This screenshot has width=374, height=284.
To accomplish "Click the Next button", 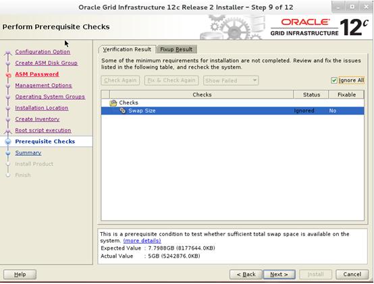I will (279, 275).
